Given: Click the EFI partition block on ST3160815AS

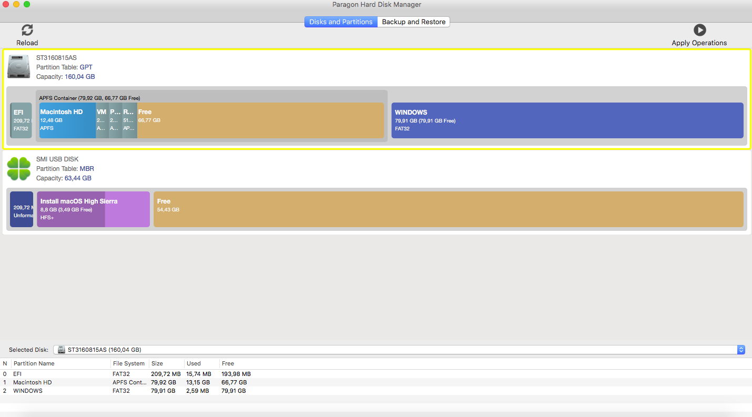Looking at the screenshot, I should click(x=21, y=120).
